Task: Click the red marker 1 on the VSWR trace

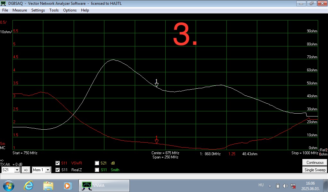Action: coord(157,141)
